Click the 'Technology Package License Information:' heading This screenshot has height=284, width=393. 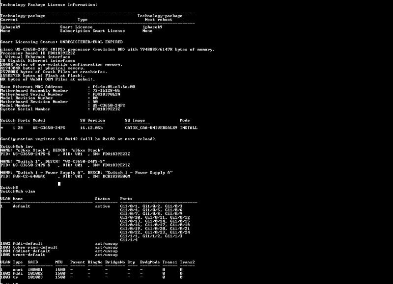click(x=49, y=4)
